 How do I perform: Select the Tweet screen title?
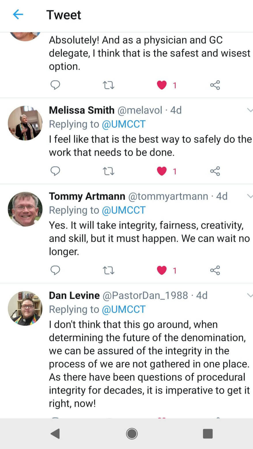pyautogui.click(x=64, y=15)
